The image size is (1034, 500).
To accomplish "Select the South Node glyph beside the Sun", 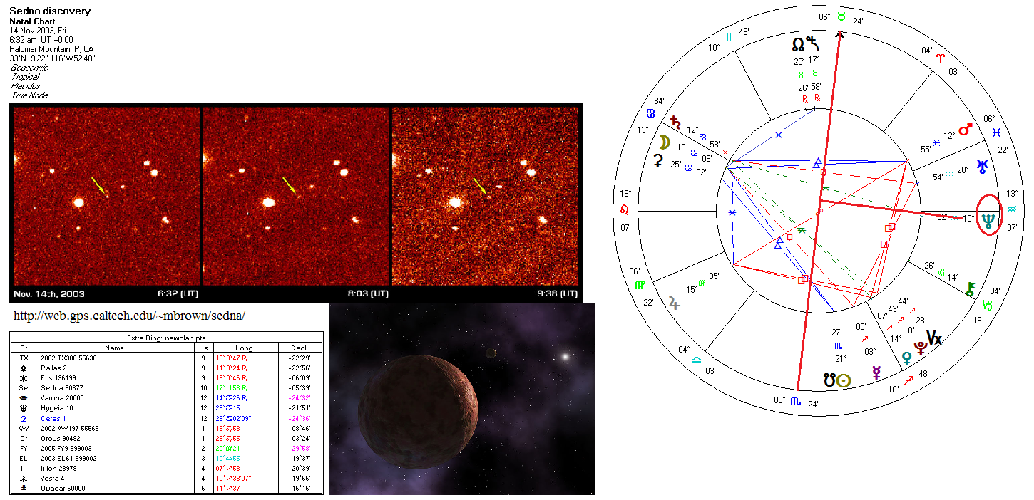I will pos(829,380).
